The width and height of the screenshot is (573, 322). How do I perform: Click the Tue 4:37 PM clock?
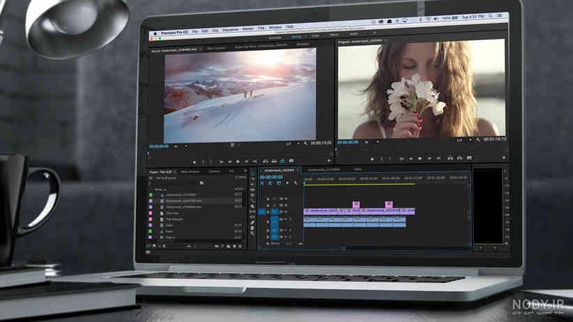(473, 17)
